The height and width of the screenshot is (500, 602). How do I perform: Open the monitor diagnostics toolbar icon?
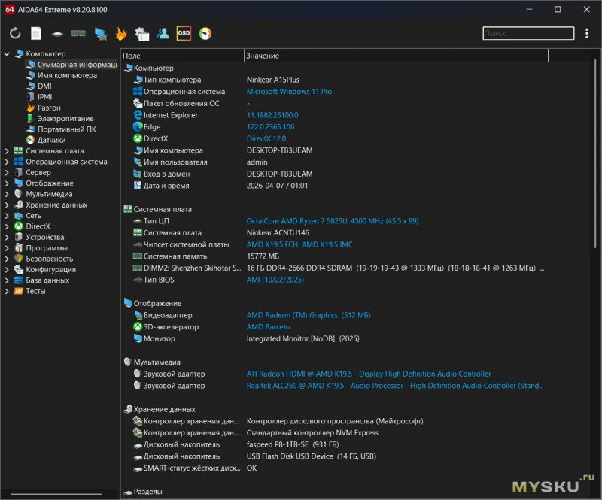pyautogui.click(x=99, y=33)
